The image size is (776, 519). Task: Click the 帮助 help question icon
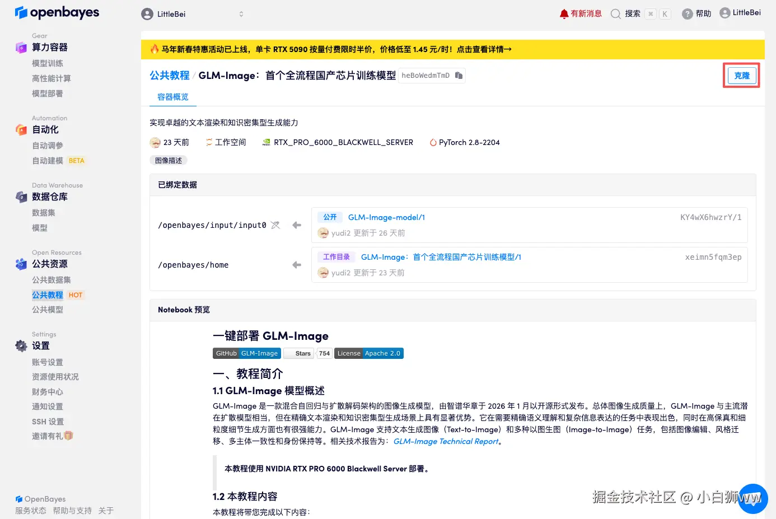pyautogui.click(x=687, y=14)
